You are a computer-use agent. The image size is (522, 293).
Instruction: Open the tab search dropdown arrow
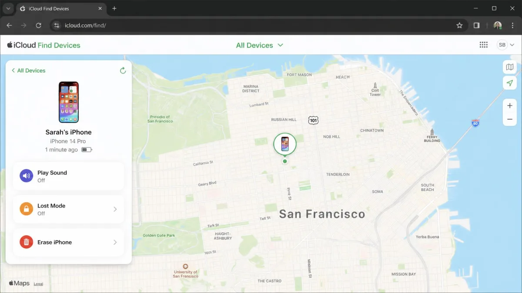(x=8, y=9)
